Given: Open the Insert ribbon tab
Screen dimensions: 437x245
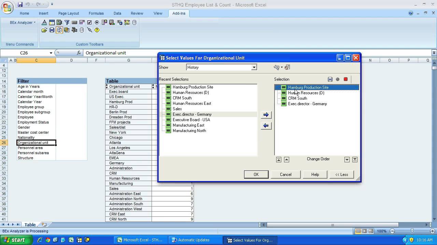Looking at the screenshot, I should point(43,13).
